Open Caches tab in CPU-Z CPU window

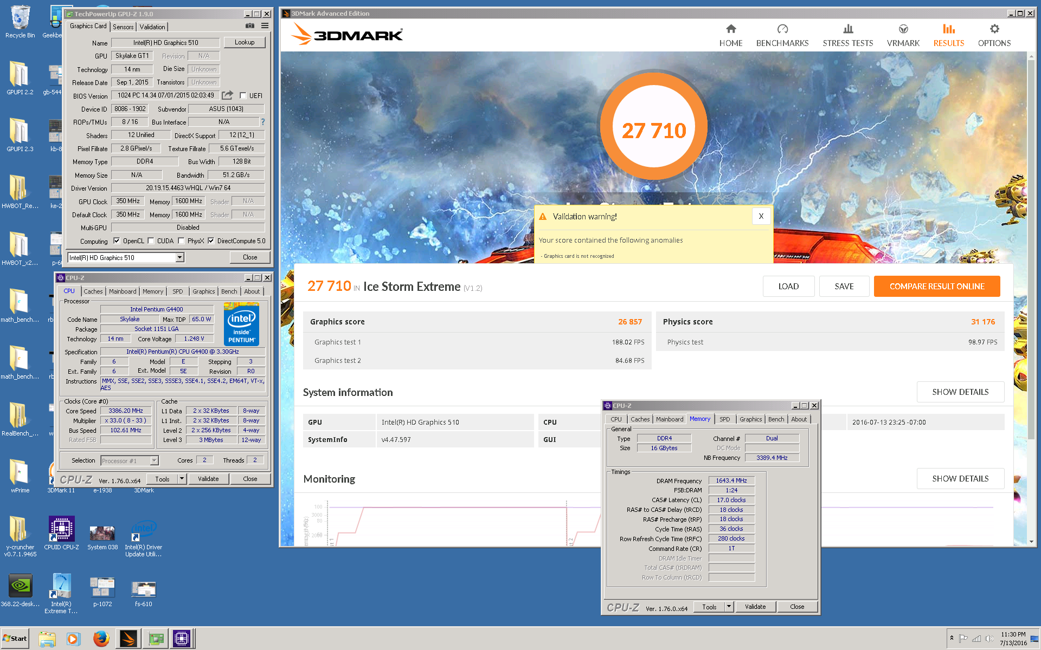coord(93,291)
